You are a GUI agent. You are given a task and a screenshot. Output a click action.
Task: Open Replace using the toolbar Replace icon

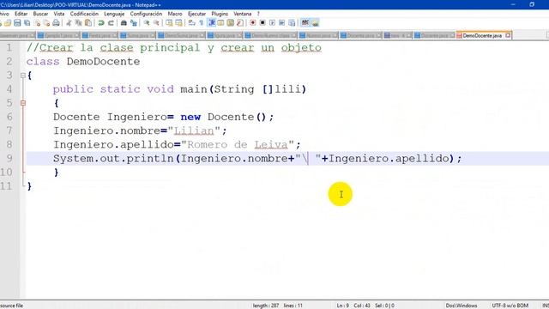134,23
